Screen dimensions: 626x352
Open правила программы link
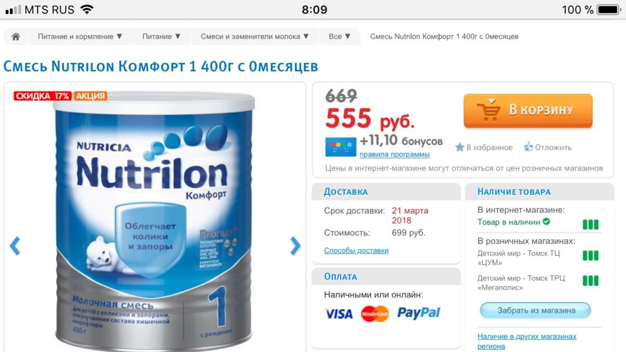(x=395, y=154)
